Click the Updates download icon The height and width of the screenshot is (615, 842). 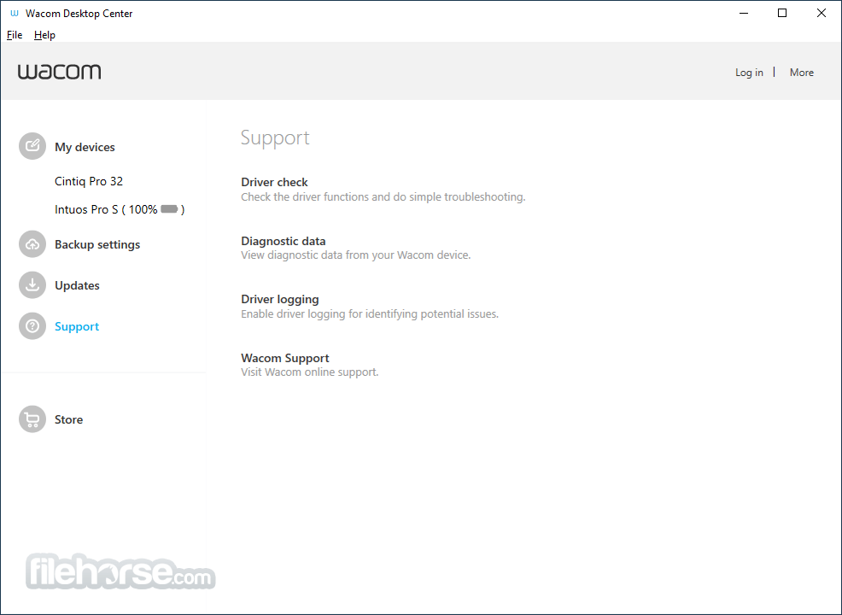pyautogui.click(x=32, y=285)
